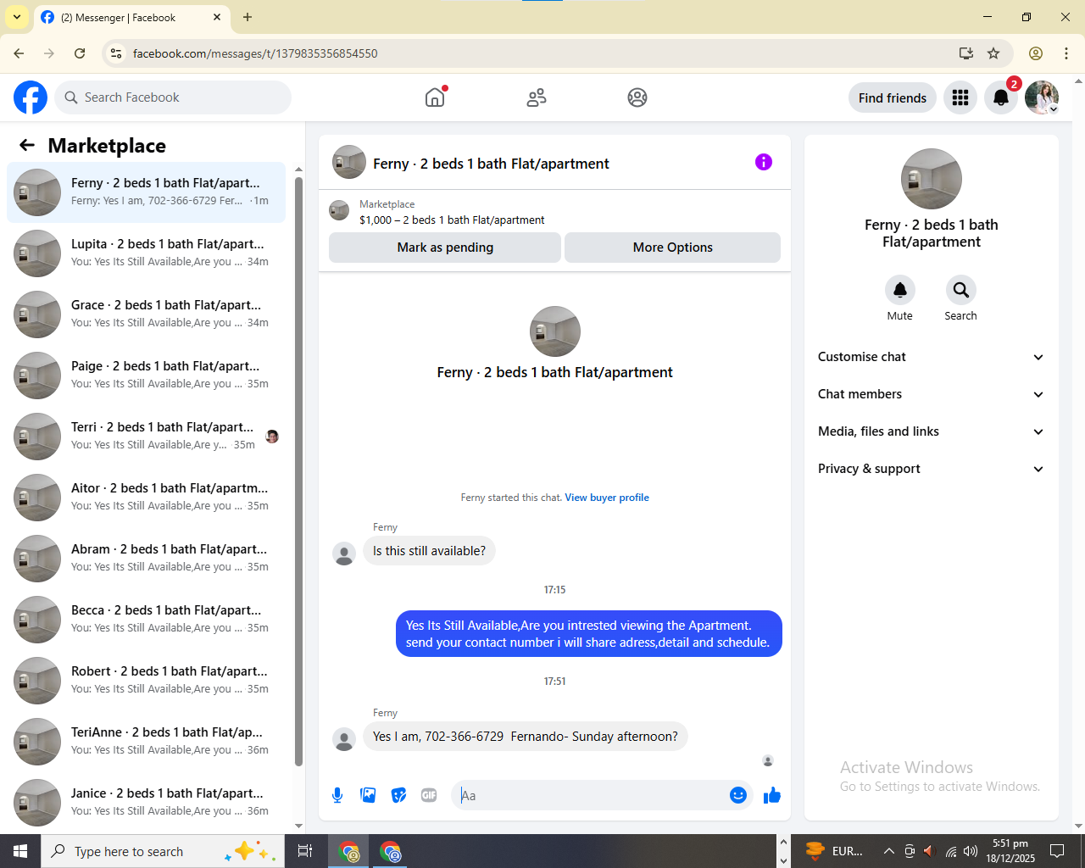Go to the Home feed icon
Image resolution: width=1085 pixels, height=868 pixels.
[x=435, y=97]
